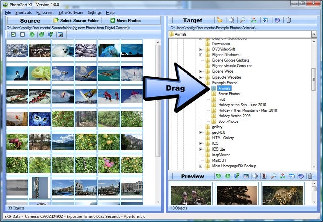This screenshot has width=323, height=222.
Task: Select the Sport-Photos folder
Action: coord(228,121)
